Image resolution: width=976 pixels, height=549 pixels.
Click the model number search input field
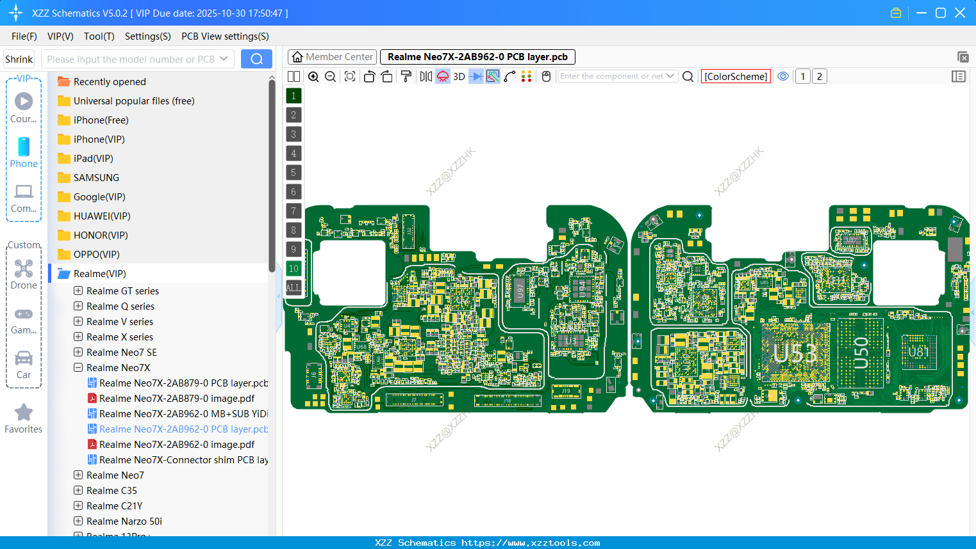coord(130,60)
